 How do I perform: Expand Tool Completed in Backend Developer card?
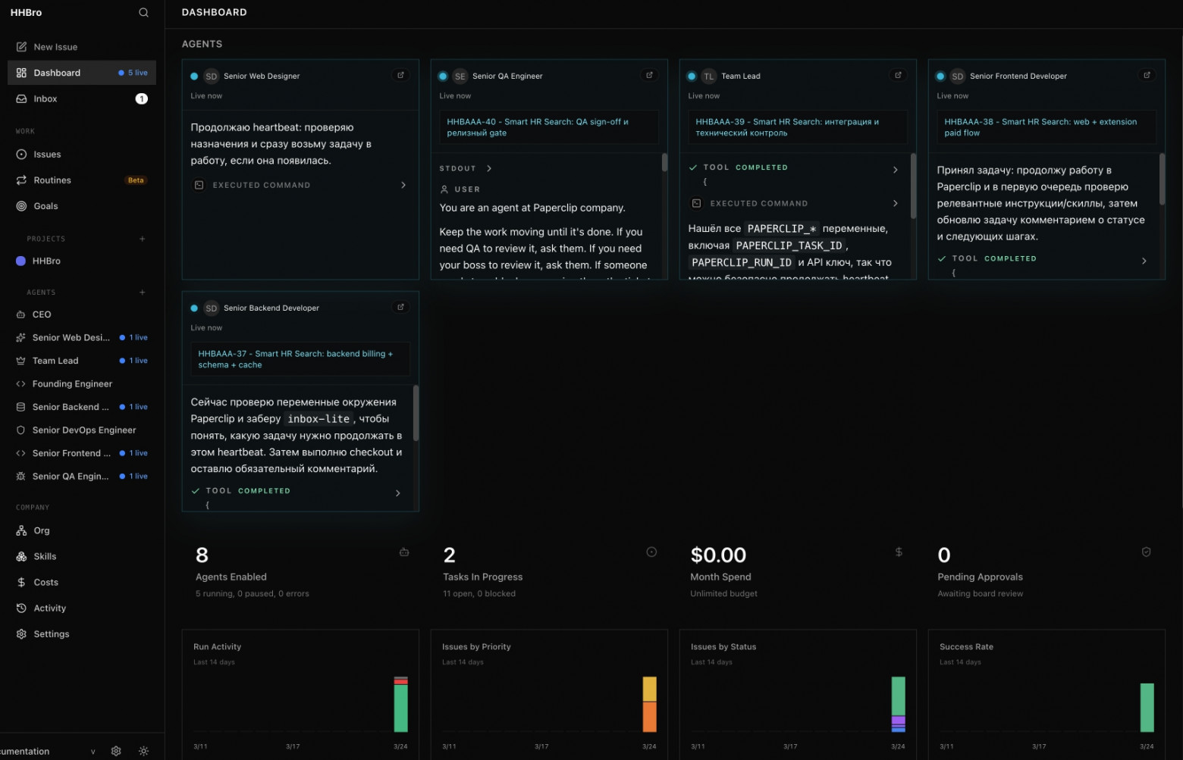tap(397, 493)
